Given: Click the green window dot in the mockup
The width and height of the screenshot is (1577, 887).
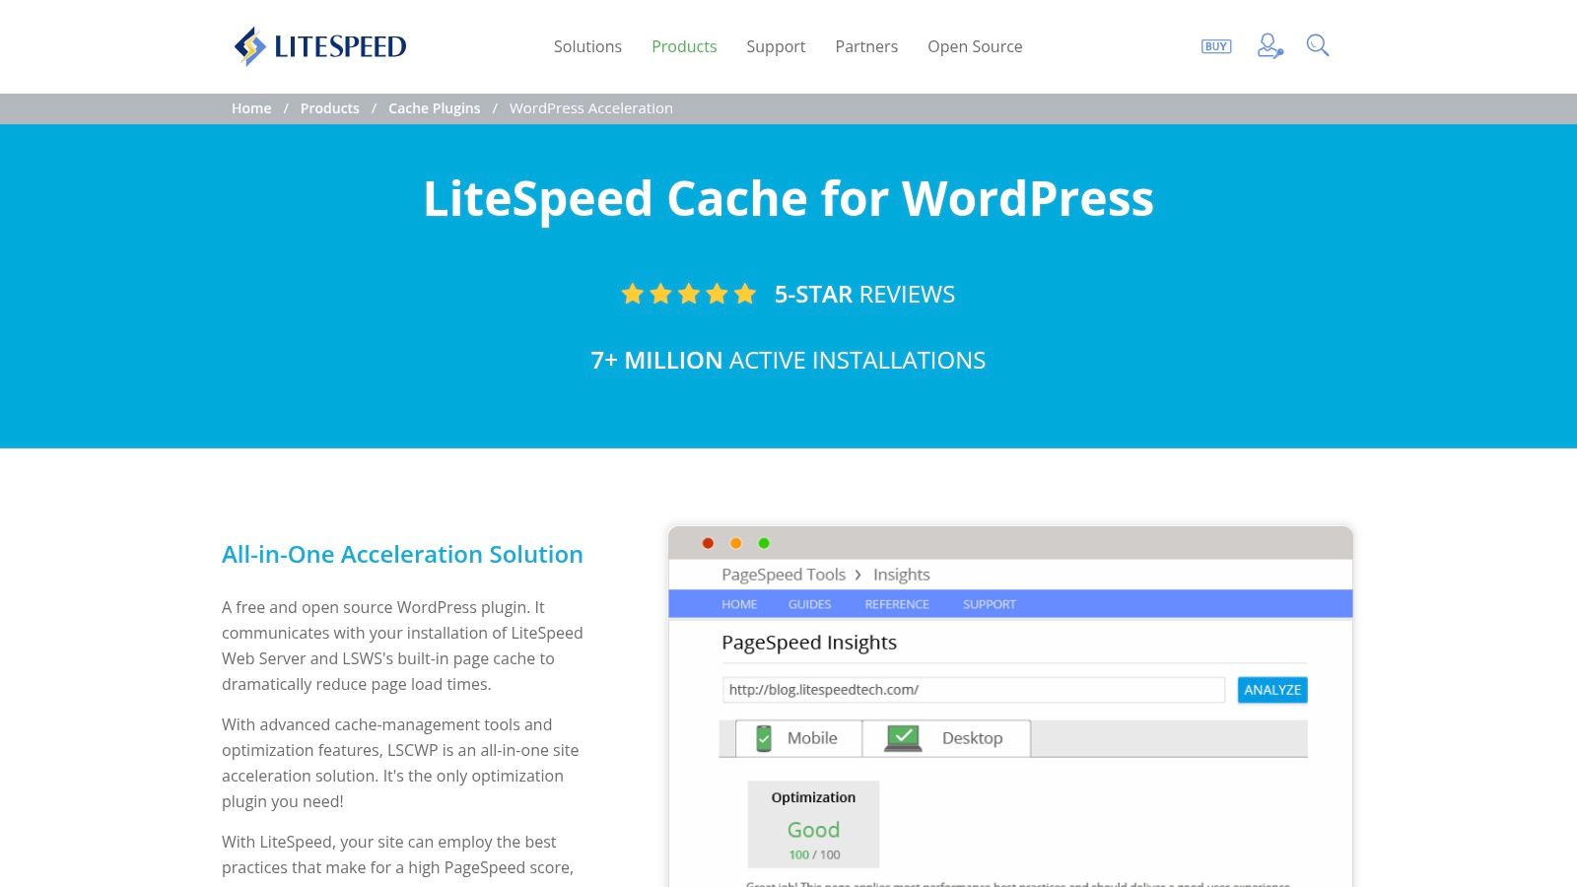Looking at the screenshot, I should pyautogui.click(x=764, y=543).
